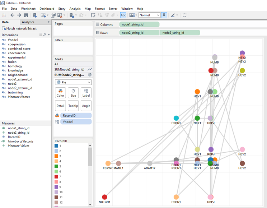Select the Number of Records measure

pos(20,141)
